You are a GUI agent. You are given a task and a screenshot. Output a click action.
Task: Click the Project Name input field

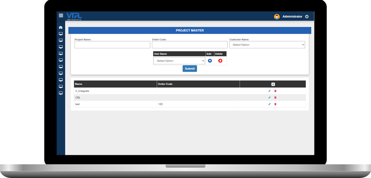[x=112, y=45]
